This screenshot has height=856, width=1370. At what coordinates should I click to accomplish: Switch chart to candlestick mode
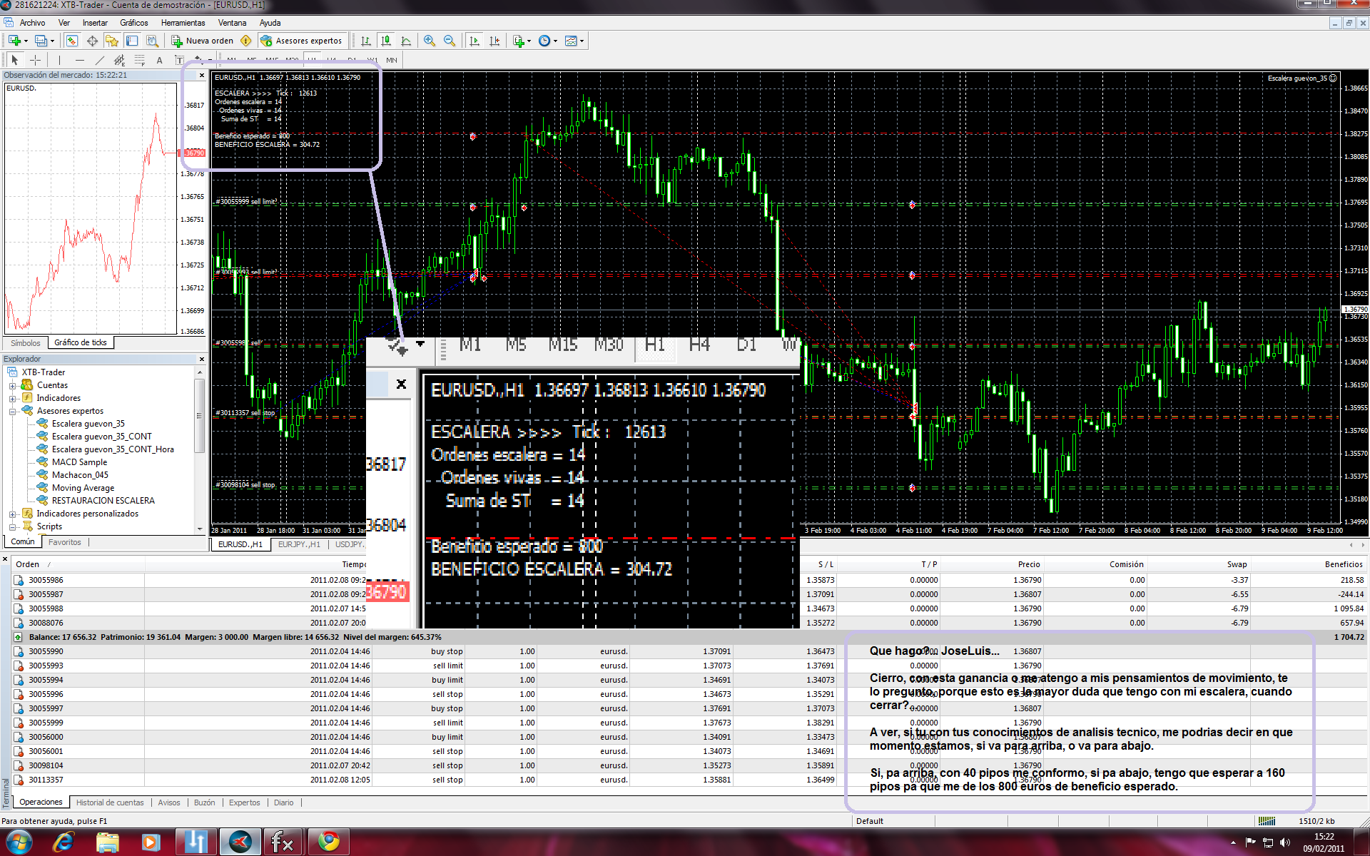pos(386,41)
